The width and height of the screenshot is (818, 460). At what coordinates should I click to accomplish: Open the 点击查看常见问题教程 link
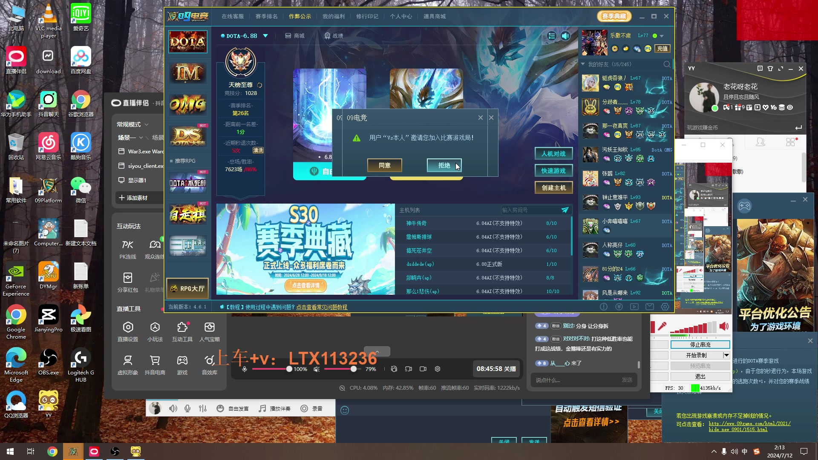322,307
